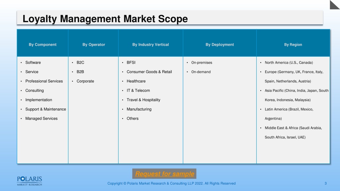The image size is (340, 191).
Task: Select the Asia Pacific (China, India, Japan, South line
Action: 297,91
